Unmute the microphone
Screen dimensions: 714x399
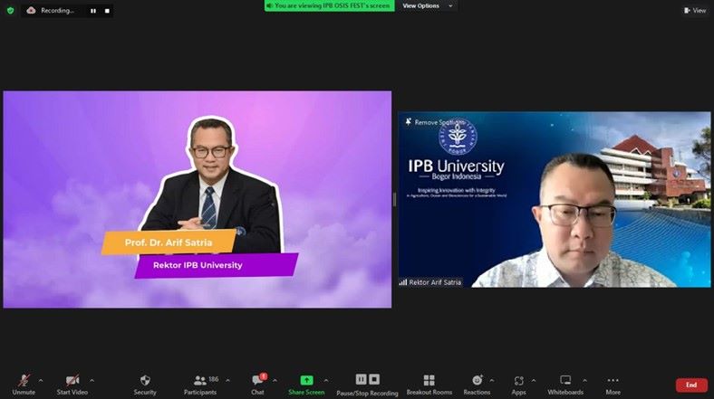24,384
